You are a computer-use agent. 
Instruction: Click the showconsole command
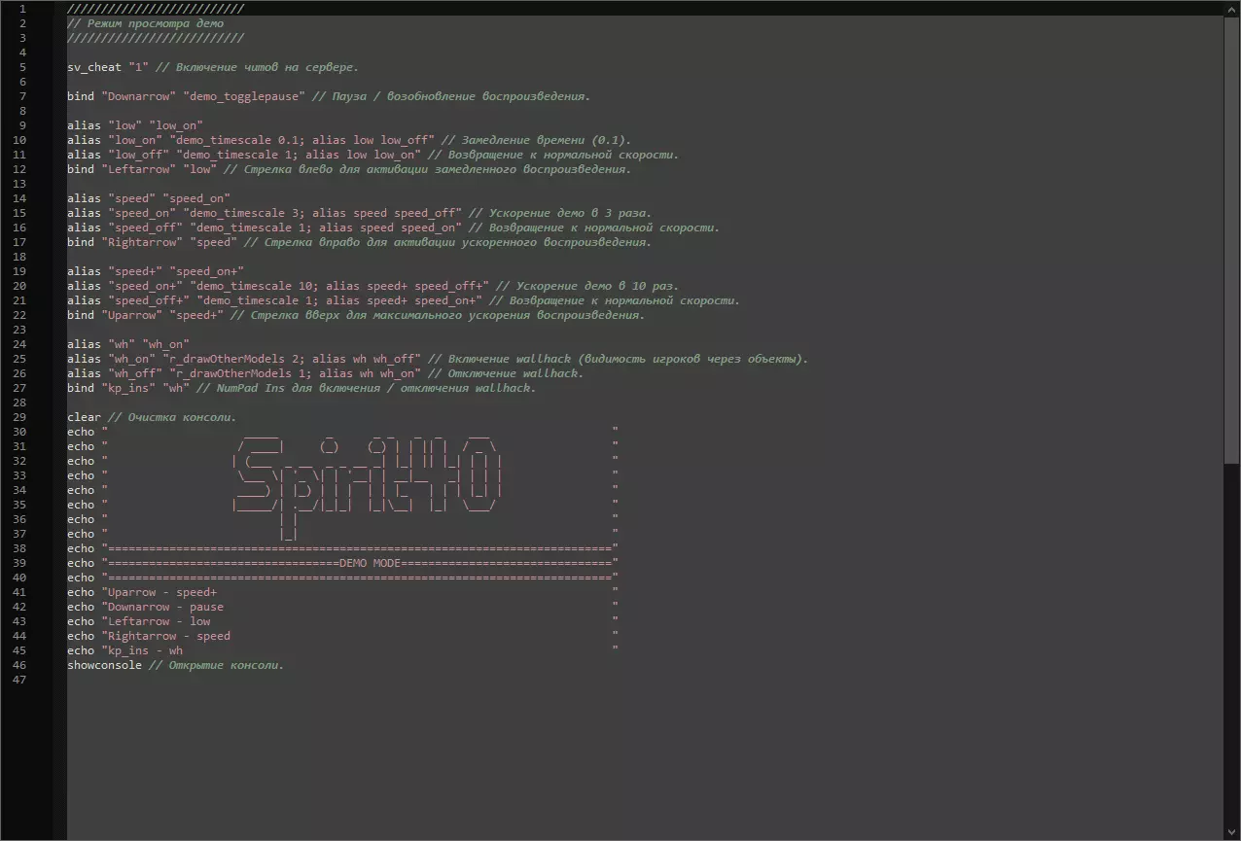pyautogui.click(x=104, y=665)
